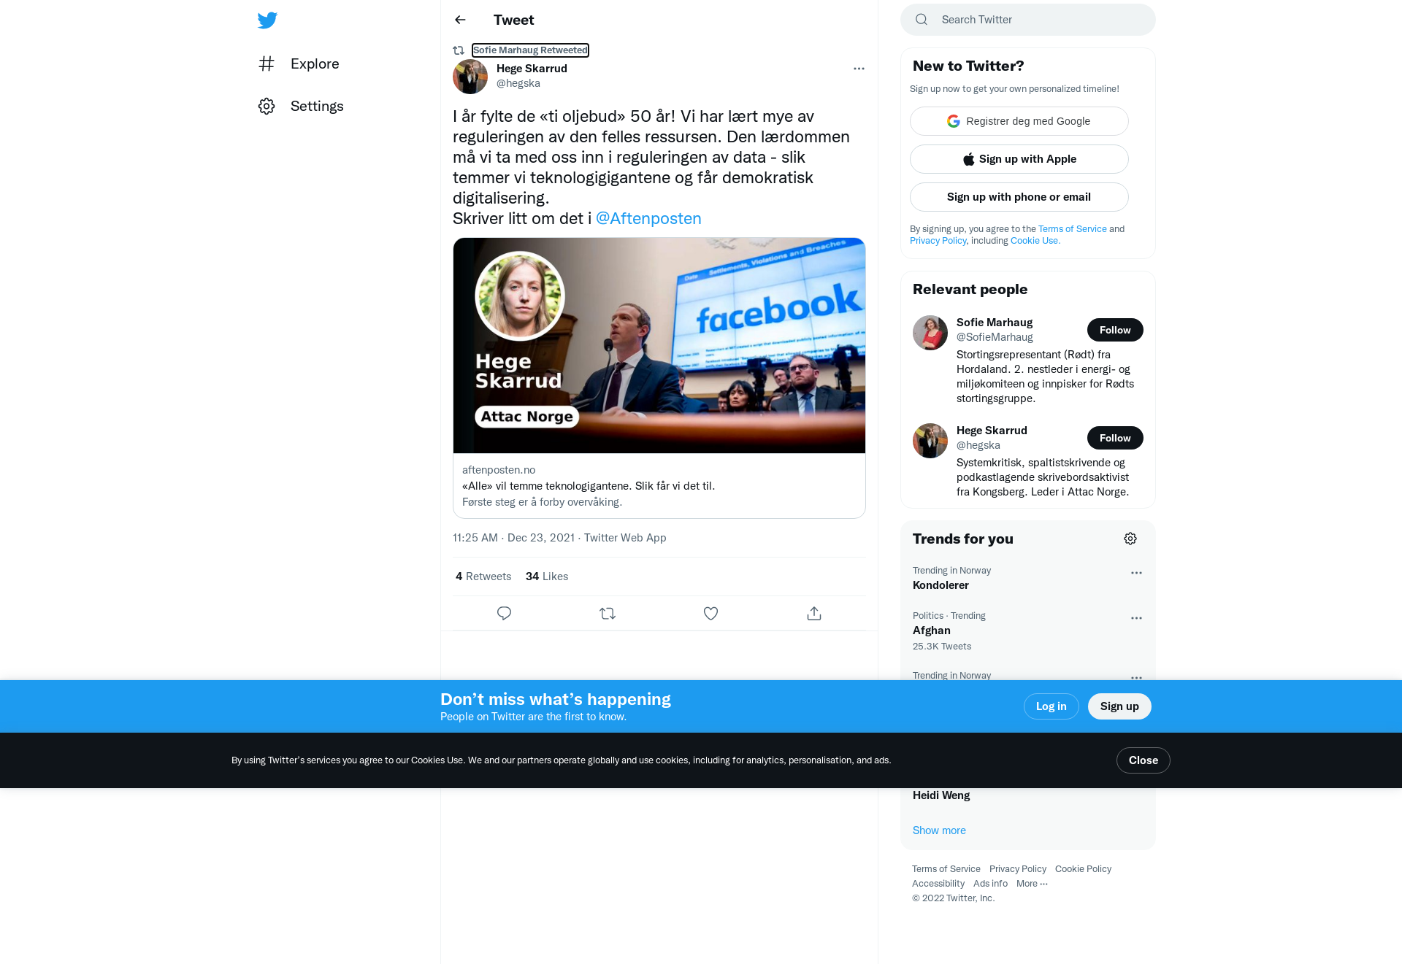1402x964 pixels.
Task: Click the Twitter bird logo
Action: 267,20
